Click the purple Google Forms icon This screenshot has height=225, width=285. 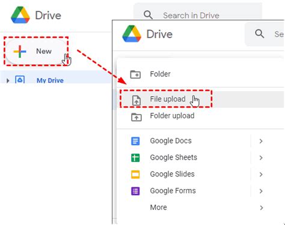135,191
